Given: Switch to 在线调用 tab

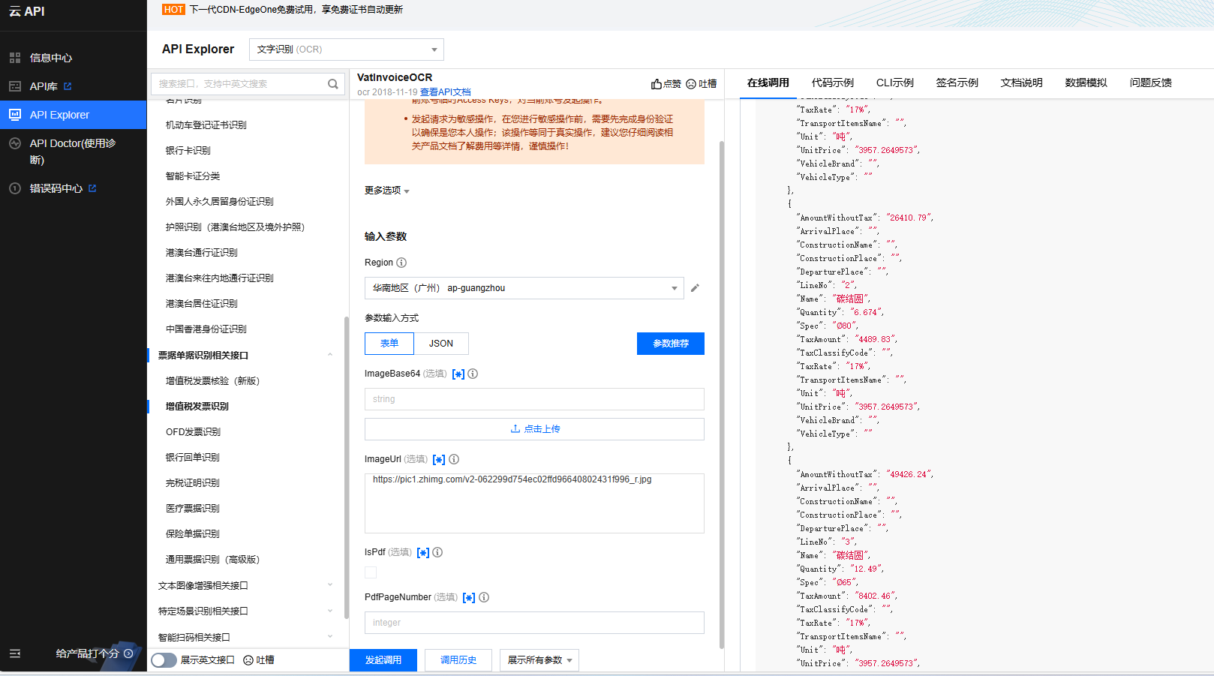Looking at the screenshot, I should 768,83.
